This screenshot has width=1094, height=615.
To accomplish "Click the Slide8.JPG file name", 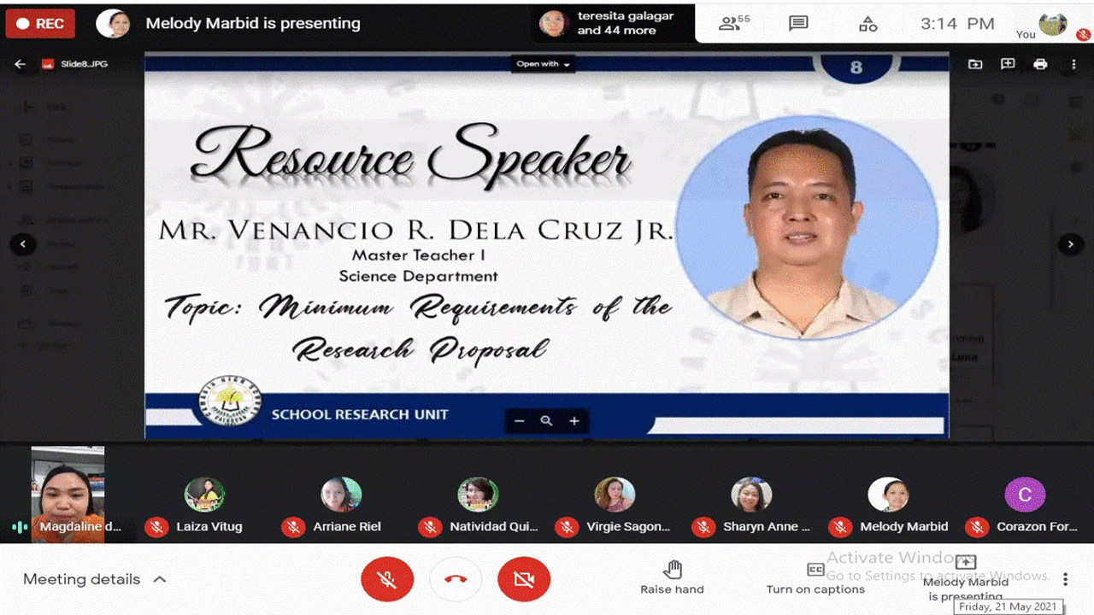I will click(x=84, y=64).
